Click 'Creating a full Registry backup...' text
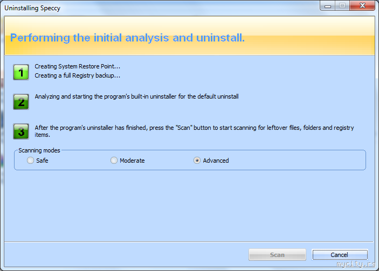Viewport: 379px width, 271px height. tap(77, 75)
